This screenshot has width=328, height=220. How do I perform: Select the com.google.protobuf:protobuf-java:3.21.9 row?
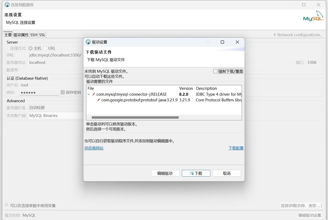click(x=164, y=100)
